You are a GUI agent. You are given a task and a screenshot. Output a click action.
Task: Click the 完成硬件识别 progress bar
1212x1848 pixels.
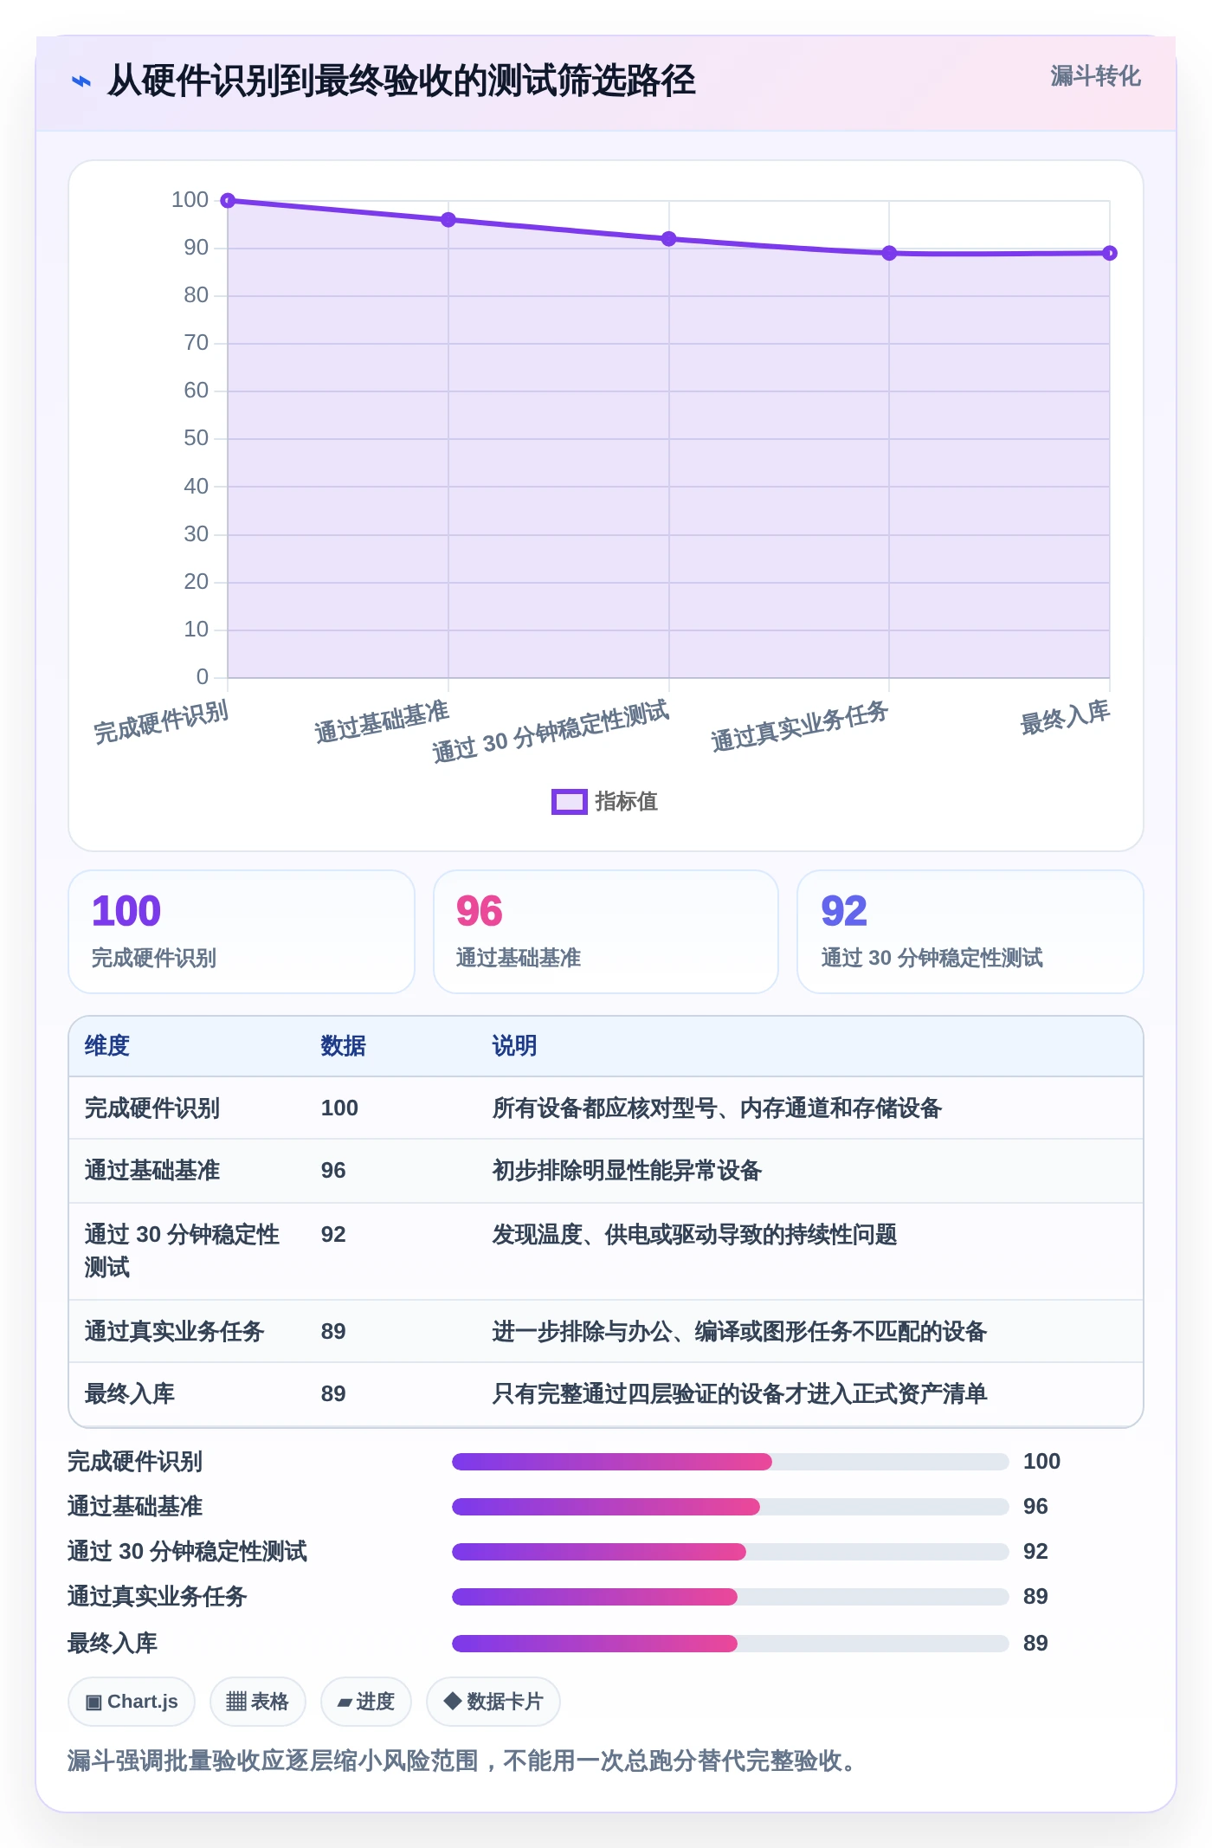[731, 1462]
